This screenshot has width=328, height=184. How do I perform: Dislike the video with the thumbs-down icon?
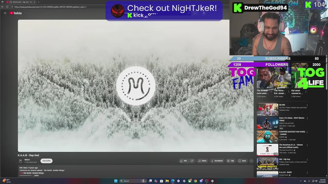click(192, 161)
